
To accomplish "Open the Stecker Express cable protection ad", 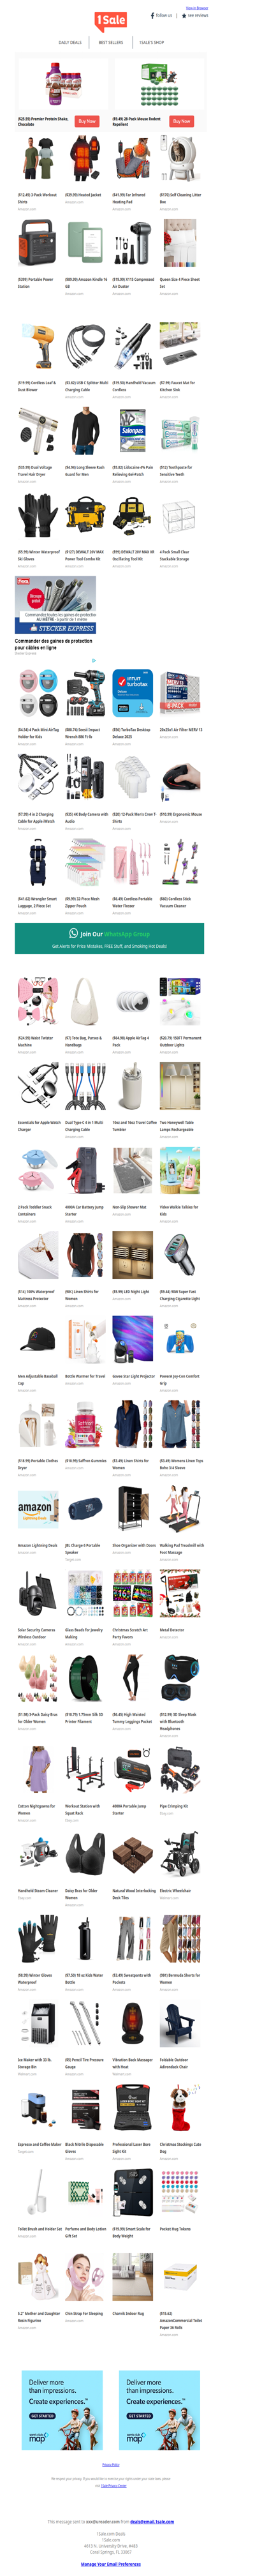I will [x=56, y=614].
